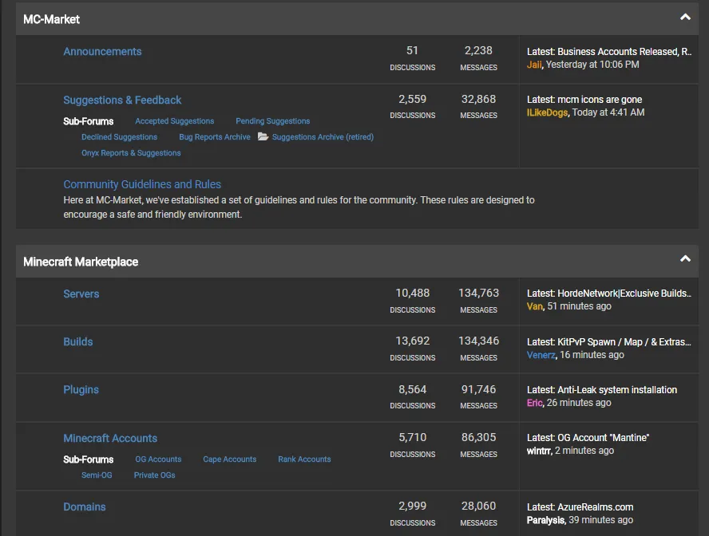Screen dimensions: 709x536
Task: Click the folder icon beside Suggestions Archive
Action: (x=263, y=136)
